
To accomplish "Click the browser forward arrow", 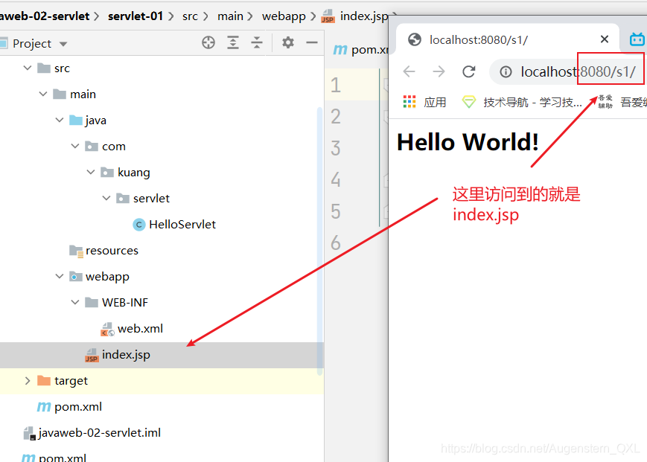I will click(439, 71).
